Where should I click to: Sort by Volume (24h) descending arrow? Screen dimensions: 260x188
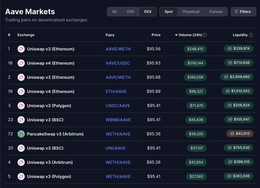[x=176, y=35]
